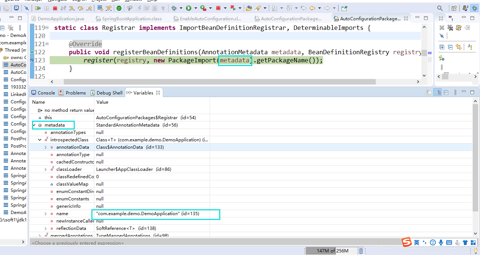Close the Variables view tab
Screen dimensions: 480x255
158,93
